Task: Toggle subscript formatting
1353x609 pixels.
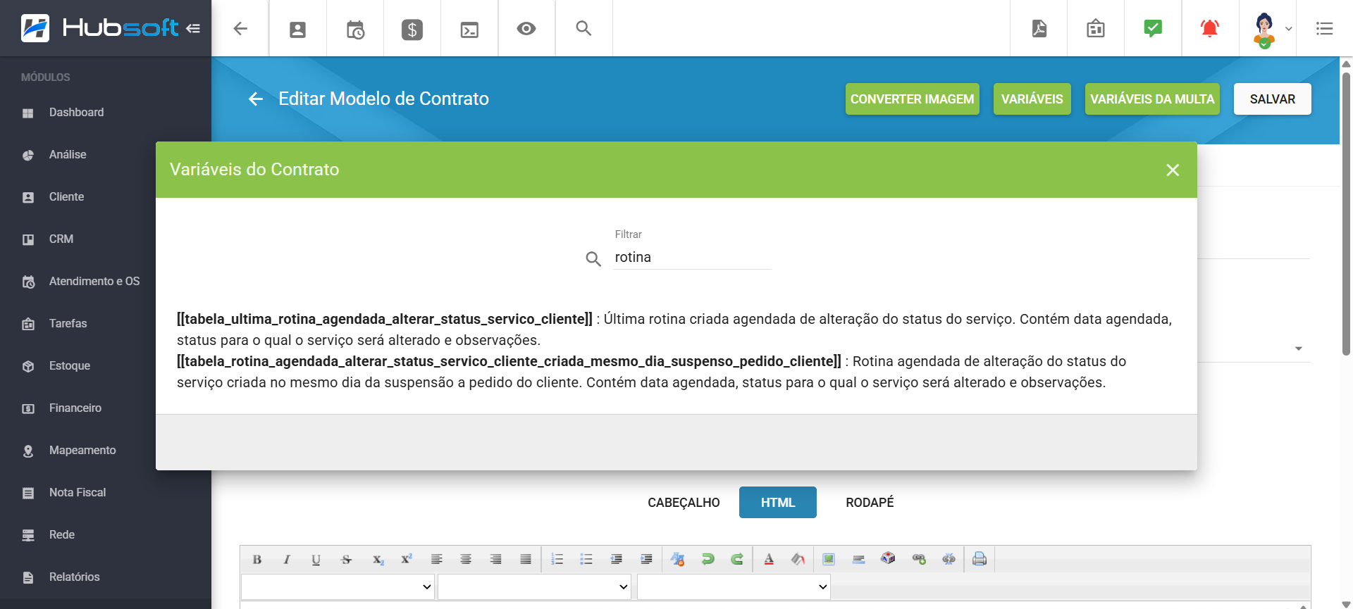Action: [378, 559]
